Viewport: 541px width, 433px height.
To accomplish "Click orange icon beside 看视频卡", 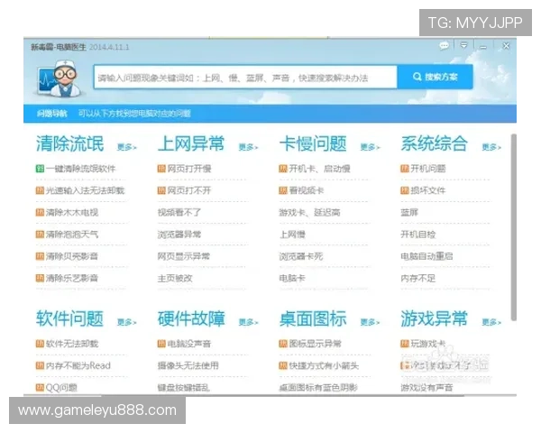I will [x=283, y=190].
